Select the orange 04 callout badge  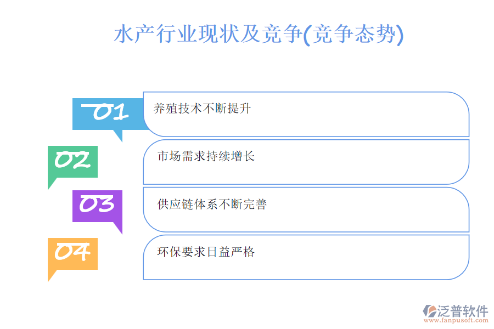click(72, 253)
